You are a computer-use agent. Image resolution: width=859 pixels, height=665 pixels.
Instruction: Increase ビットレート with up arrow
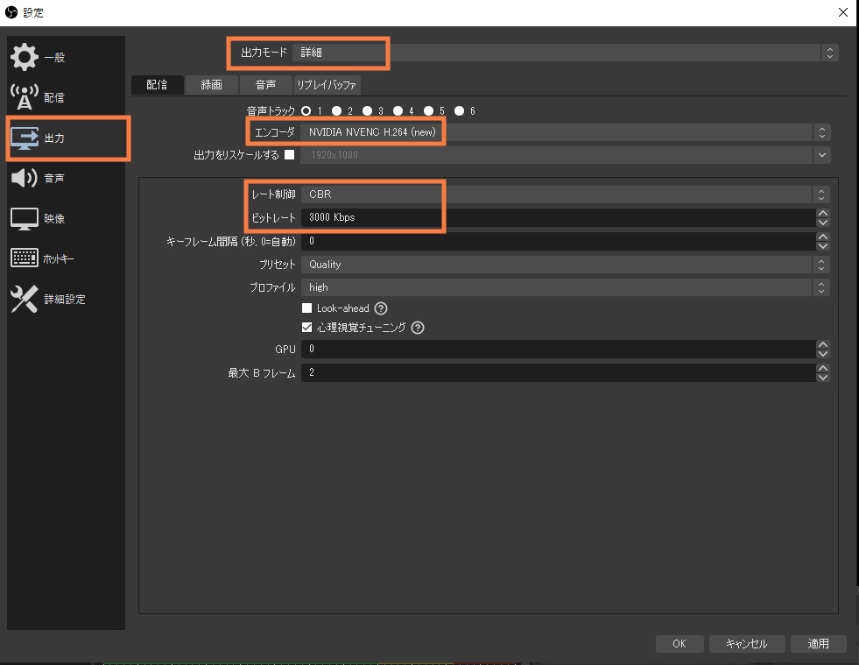[x=822, y=213]
